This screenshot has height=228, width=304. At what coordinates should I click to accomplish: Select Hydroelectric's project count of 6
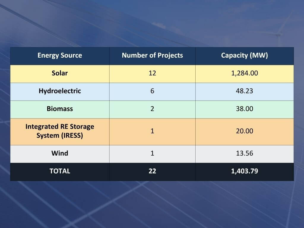click(152, 91)
